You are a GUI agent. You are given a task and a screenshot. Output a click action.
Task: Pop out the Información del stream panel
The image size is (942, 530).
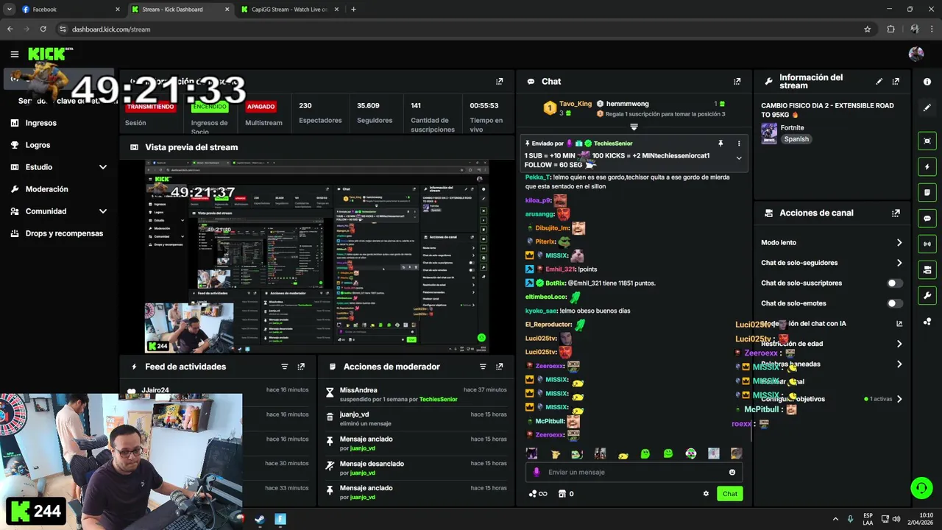pyautogui.click(x=896, y=82)
